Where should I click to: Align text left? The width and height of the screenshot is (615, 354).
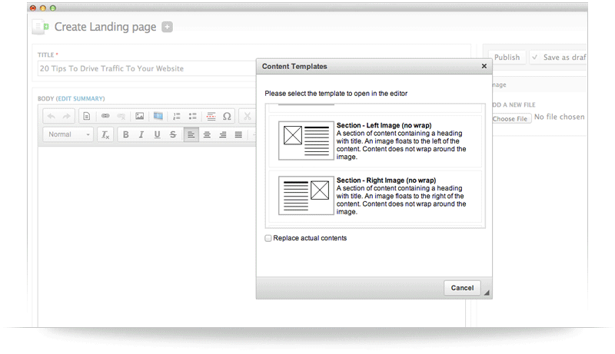[x=191, y=134]
